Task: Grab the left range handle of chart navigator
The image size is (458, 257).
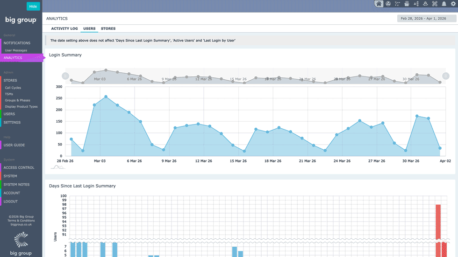Action: [65, 76]
